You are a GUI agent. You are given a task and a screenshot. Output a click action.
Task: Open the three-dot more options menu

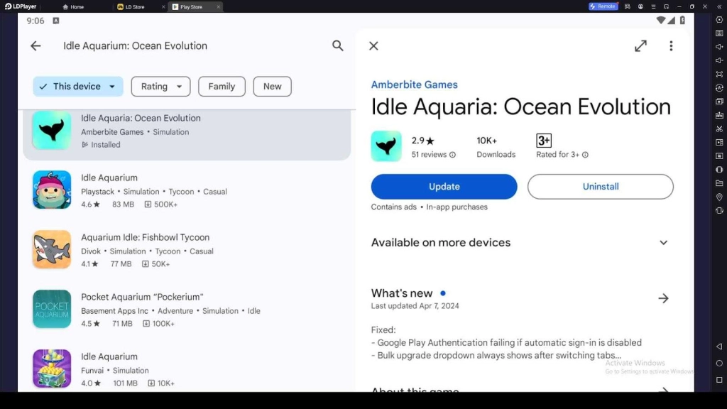coord(671,46)
